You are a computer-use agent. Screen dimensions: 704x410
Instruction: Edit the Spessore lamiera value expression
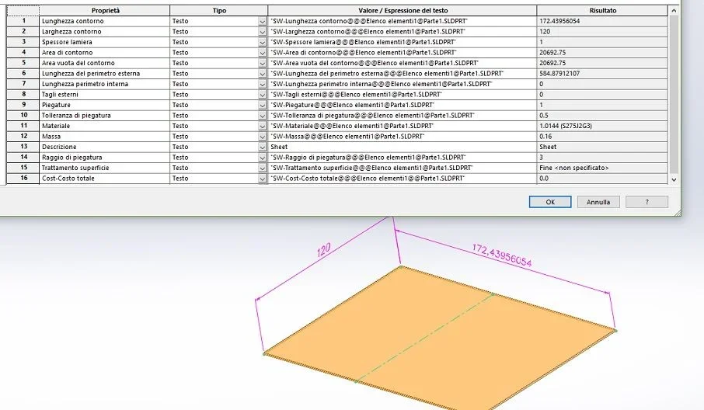(403, 42)
